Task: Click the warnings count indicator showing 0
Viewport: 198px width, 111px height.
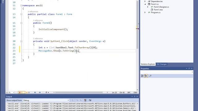Action: coord(28,92)
